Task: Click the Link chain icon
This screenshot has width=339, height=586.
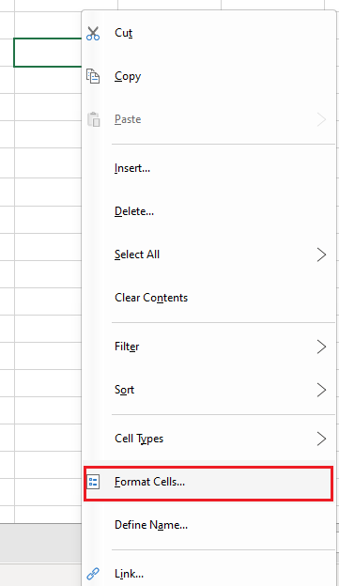Action: point(93,573)
